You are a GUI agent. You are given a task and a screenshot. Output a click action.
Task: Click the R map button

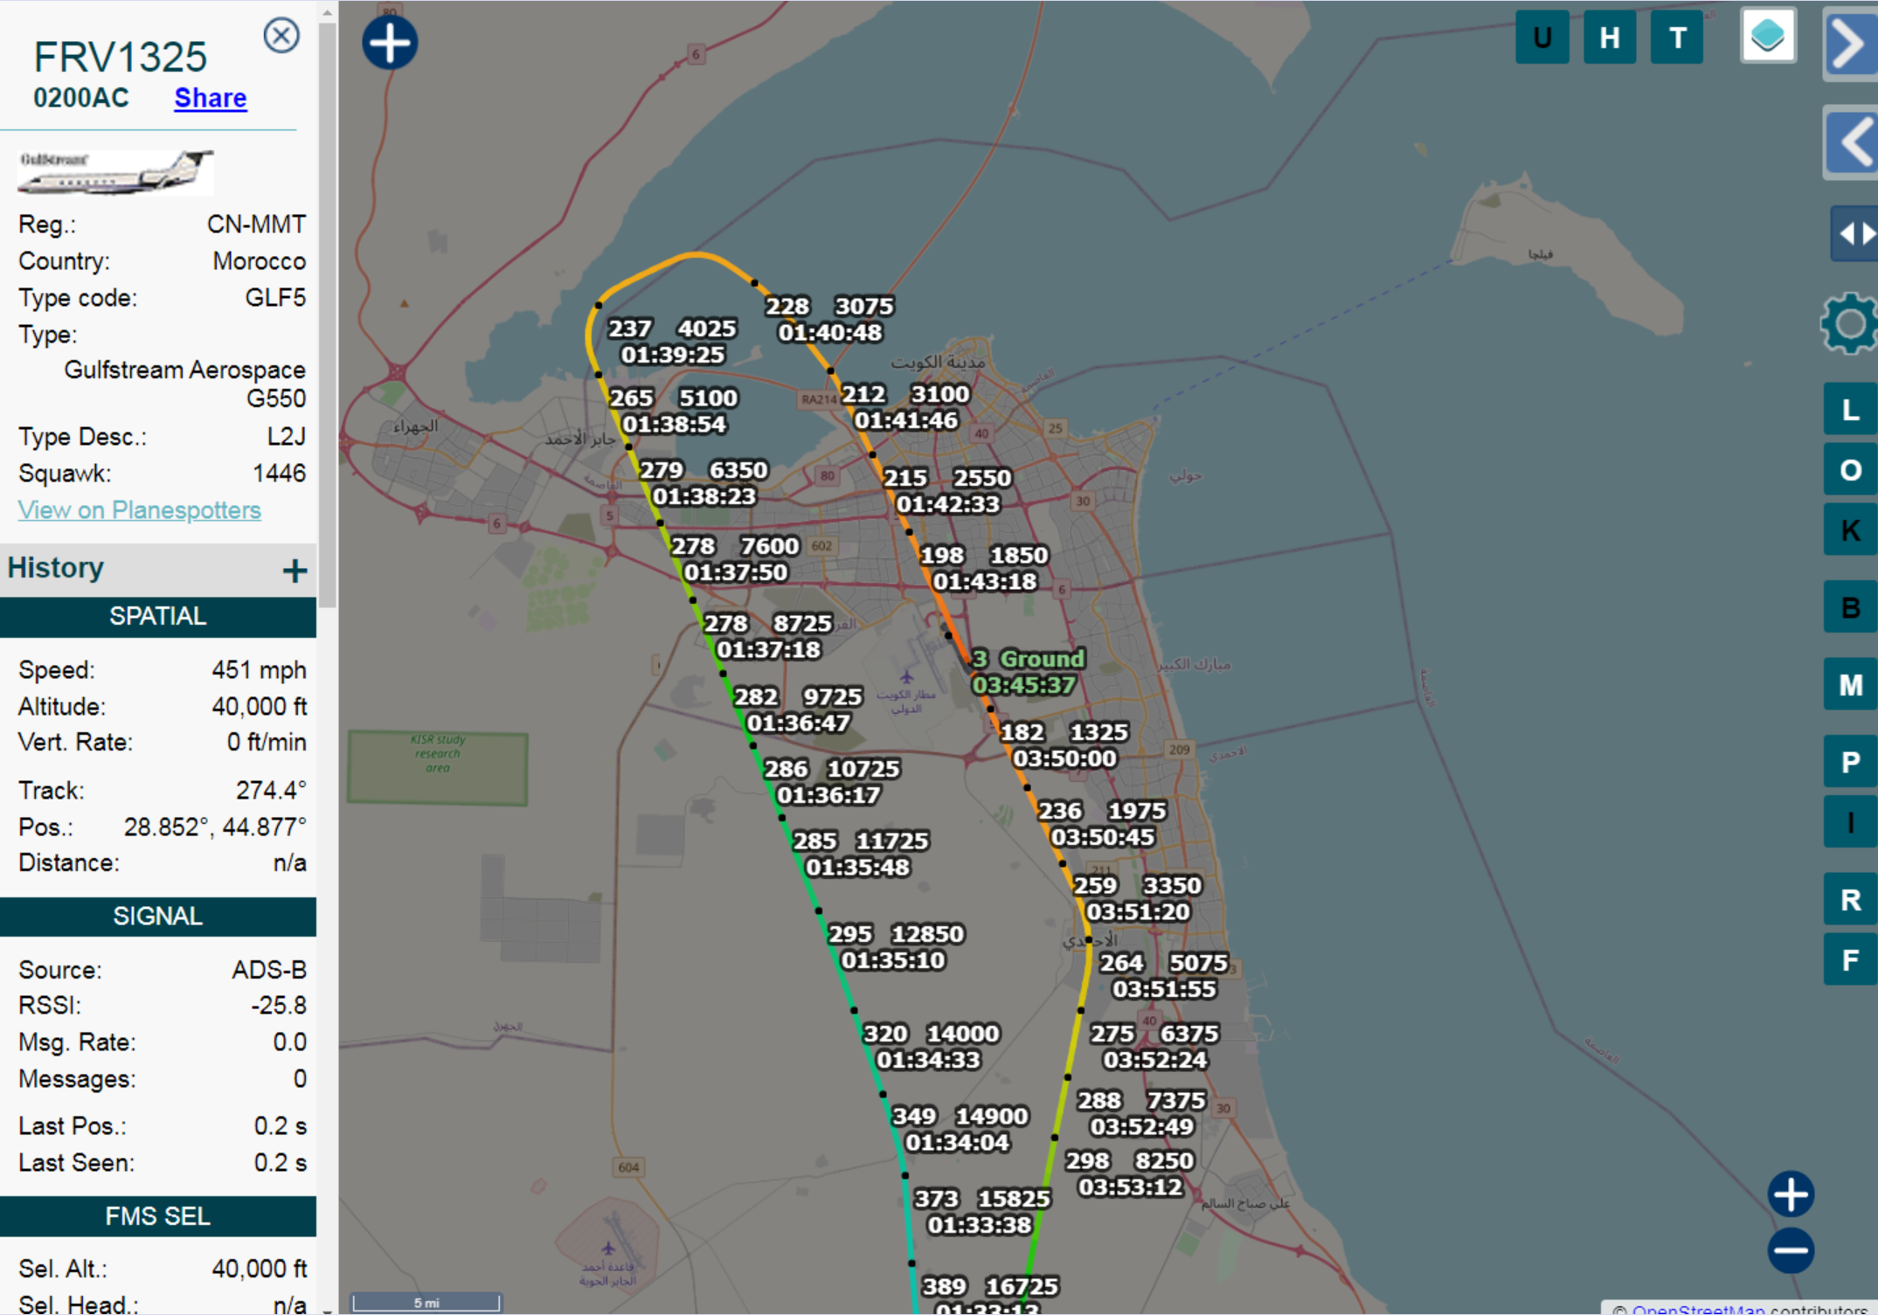point(1850,899)
